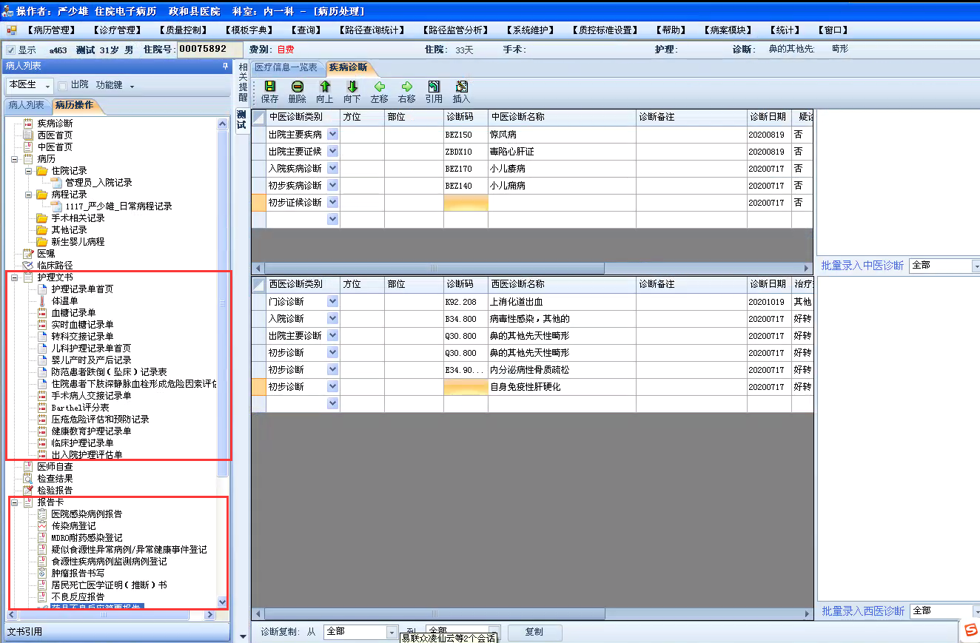Open the 医师自查 tree node
The height and width of the screenshot is (643, 980).
pyautogui.click(x=55, y=467)
